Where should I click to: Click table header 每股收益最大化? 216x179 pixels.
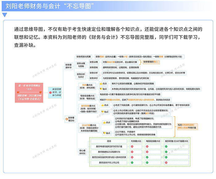[x=153, y=141]
